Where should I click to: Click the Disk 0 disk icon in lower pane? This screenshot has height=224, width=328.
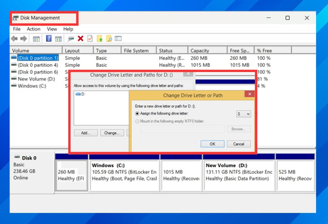pyautogui.click(x=17, y=157)
